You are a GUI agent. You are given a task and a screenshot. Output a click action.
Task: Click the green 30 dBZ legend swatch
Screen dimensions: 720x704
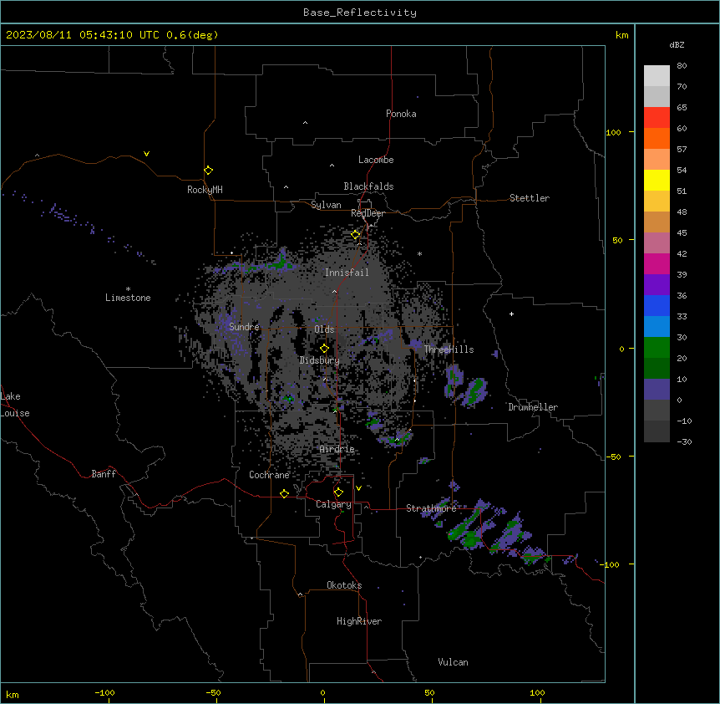tap(657, 348)
